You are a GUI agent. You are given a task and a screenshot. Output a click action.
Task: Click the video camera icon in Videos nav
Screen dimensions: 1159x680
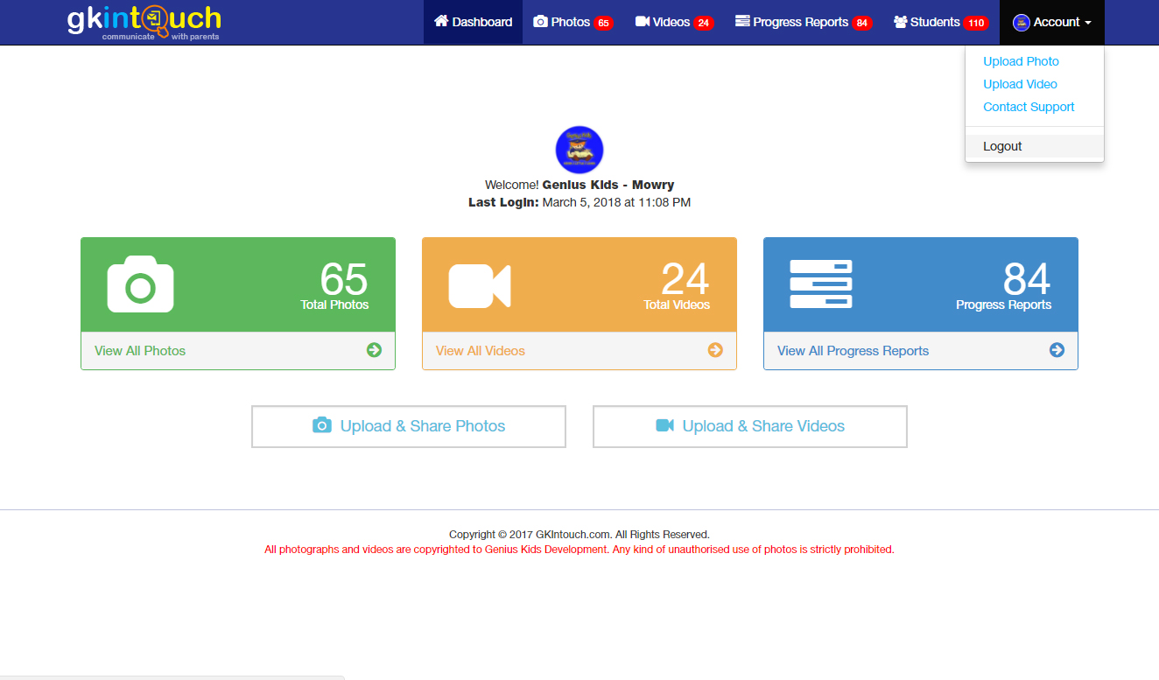643,22
